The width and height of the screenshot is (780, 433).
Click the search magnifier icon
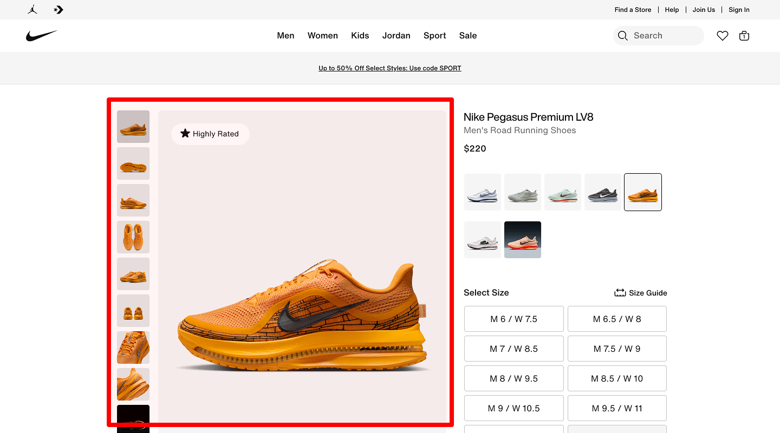point(623,35)
